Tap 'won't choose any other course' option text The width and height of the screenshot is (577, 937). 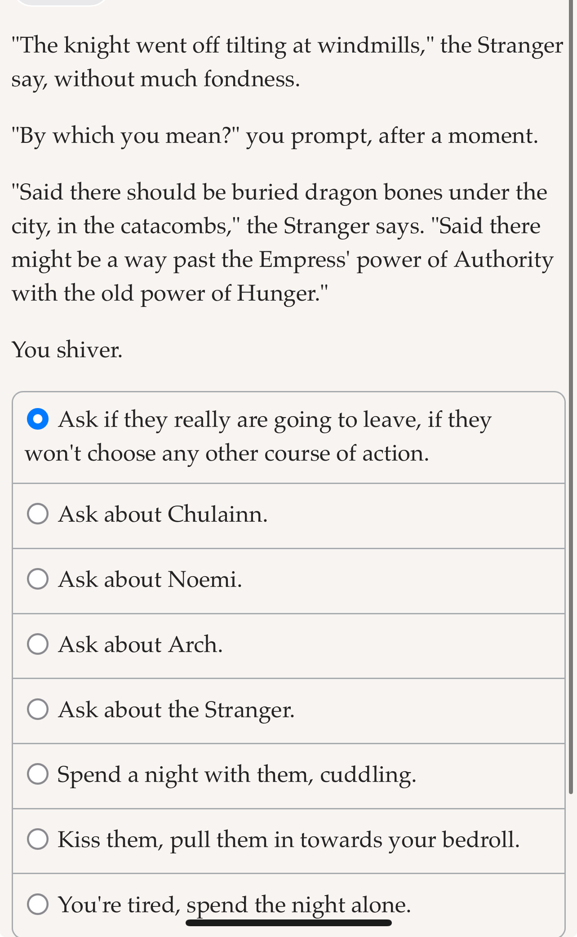227,453
